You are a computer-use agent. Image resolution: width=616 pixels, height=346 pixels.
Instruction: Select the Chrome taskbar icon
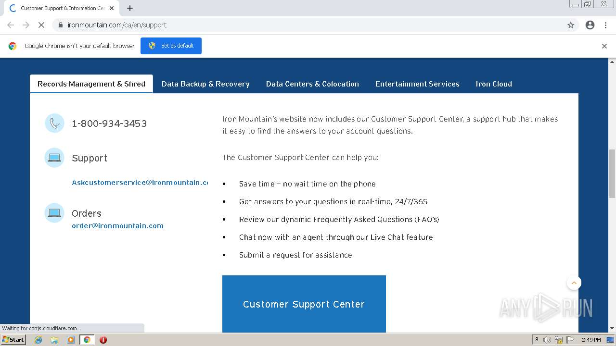coord(87,340)
